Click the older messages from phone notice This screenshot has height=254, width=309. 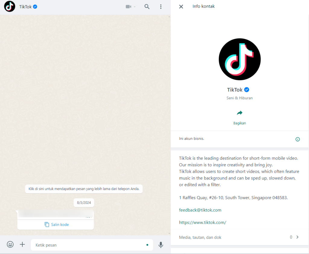[84, 189]
